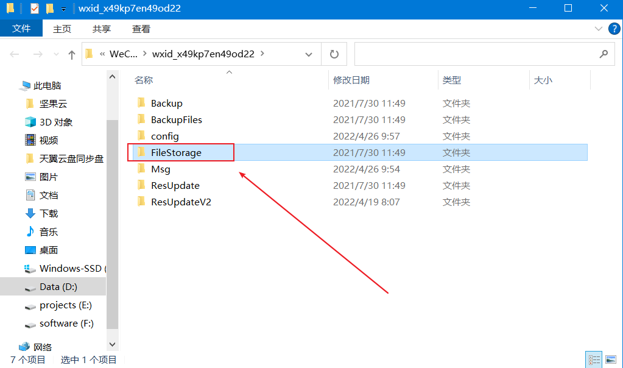The width and height of the screenshot is (623, 368).
Task: Click the config folder icon
Action: 141,136
